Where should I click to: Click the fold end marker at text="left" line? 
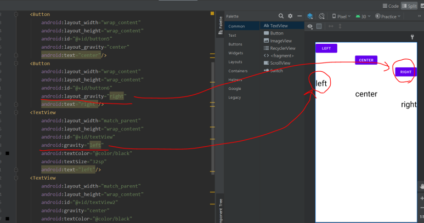(x=16, y=169)
